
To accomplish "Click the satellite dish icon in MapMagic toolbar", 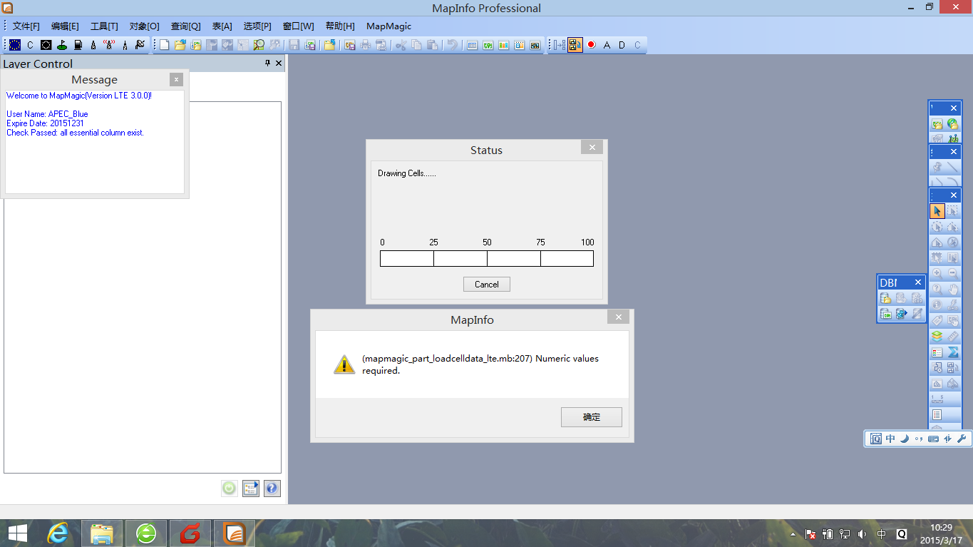I will coord(140,45).
